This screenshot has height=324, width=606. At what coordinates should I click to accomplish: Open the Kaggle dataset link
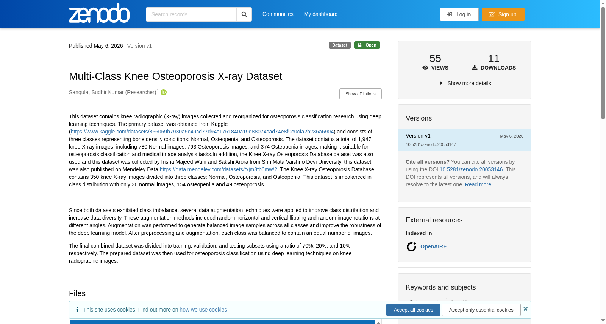202,132
